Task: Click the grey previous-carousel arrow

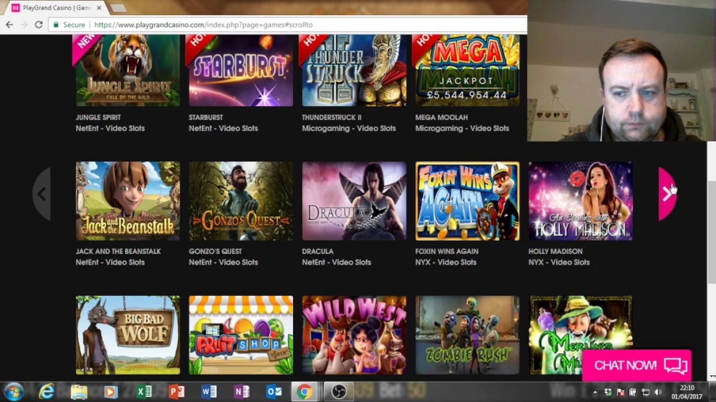Action: (42, 194)
